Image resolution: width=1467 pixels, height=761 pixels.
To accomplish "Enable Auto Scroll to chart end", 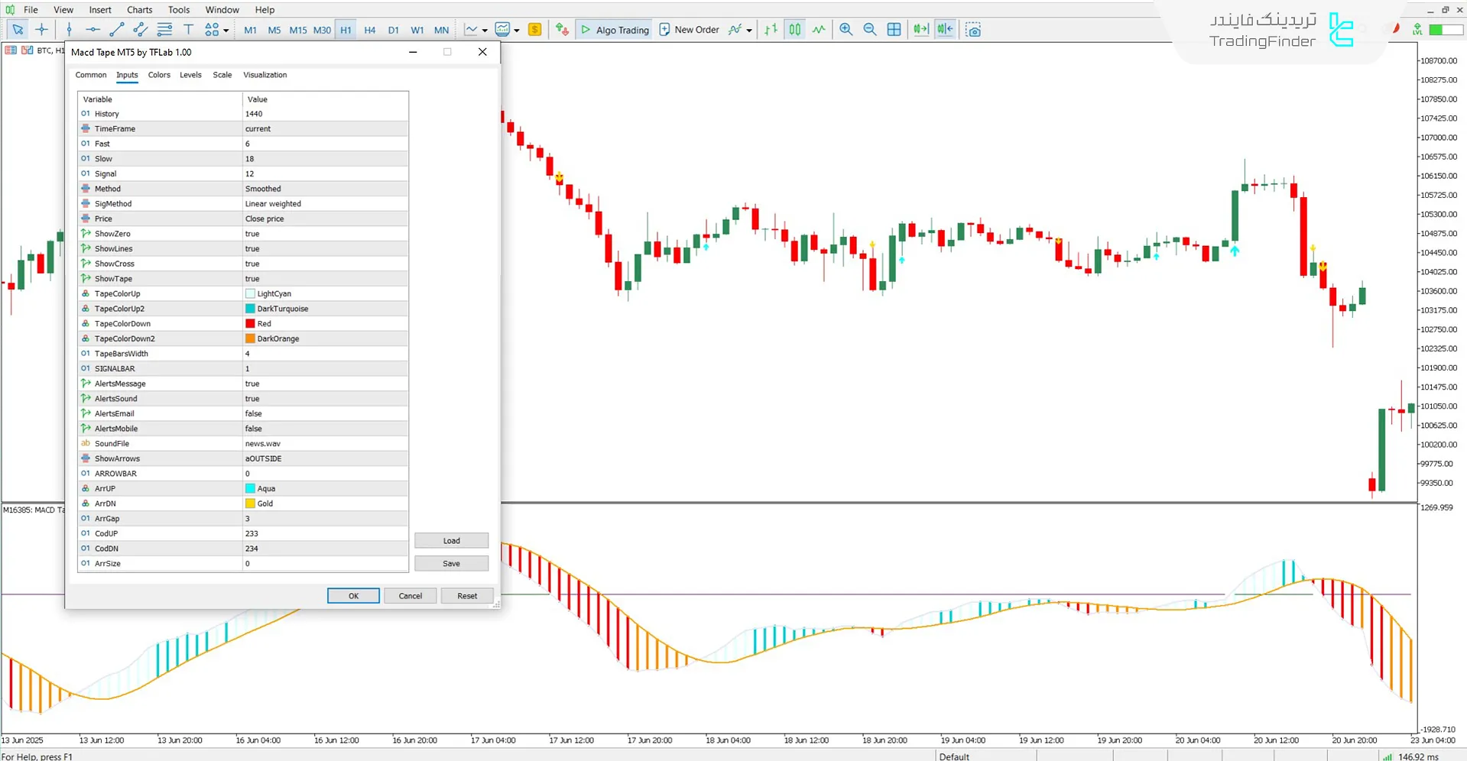I will [920, 29].
